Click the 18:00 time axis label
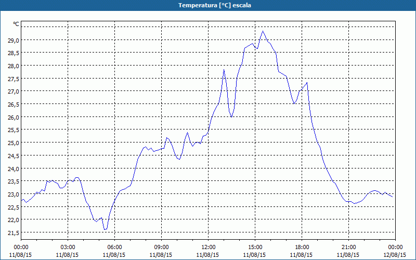Screen dimensions: 416x260 click(x=302, y=248)
